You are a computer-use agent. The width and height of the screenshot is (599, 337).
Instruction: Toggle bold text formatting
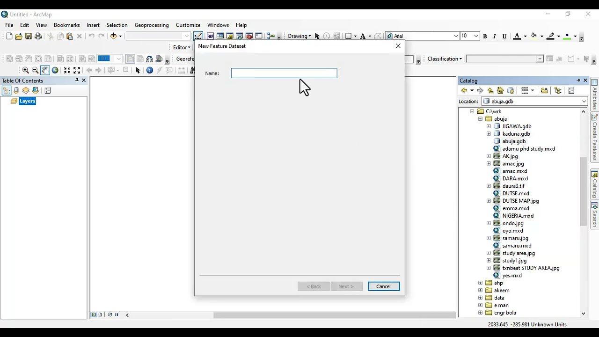click(485, 36)
